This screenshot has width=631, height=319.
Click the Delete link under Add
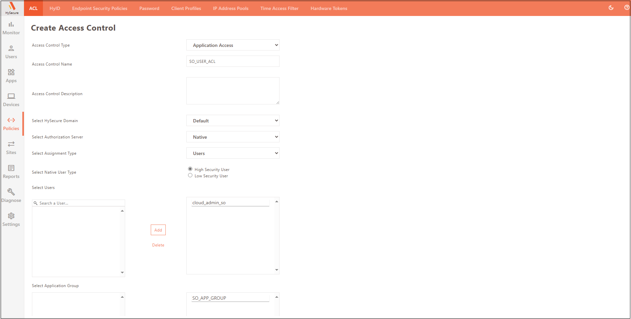[158, 245]
